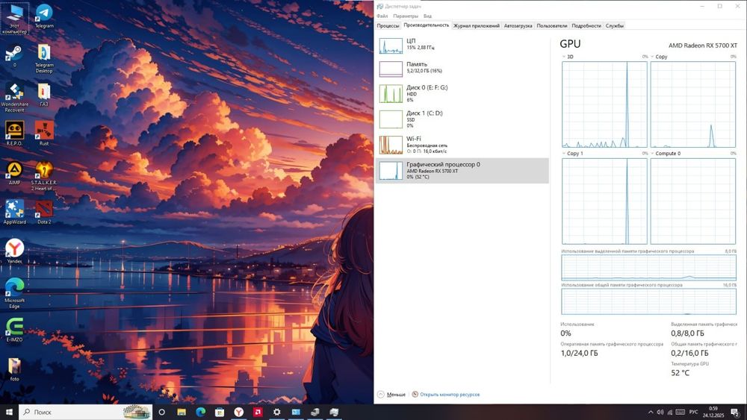Click Открыть монитор ресурсов link
747x420 pixels.
pyautogui.click(x=449, y=394)
